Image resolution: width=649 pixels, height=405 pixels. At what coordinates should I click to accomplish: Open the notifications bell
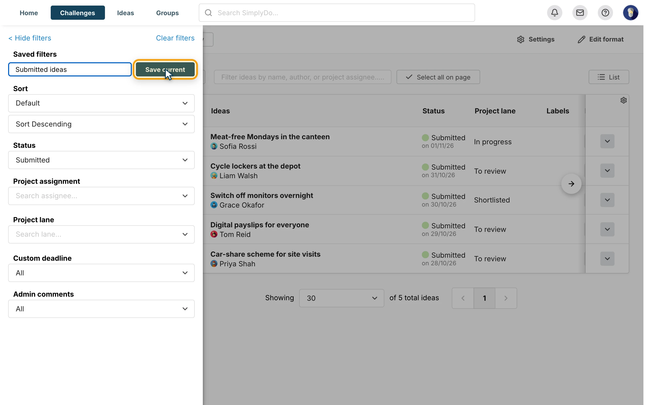click(x=554, y=13)
